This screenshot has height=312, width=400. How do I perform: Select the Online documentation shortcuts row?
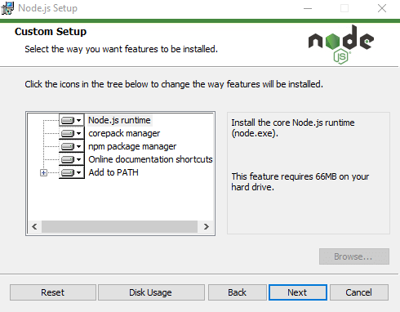(150, 159)
